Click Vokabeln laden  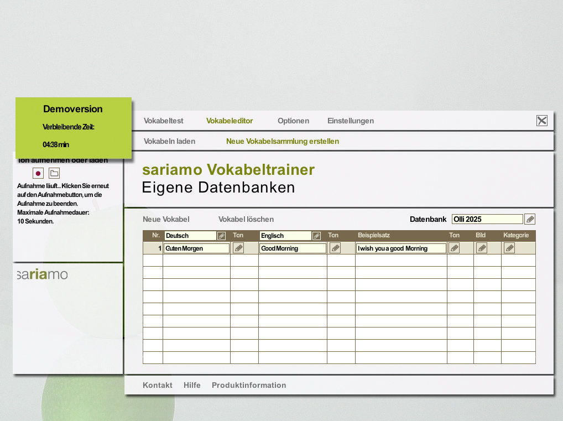[169, 141]
